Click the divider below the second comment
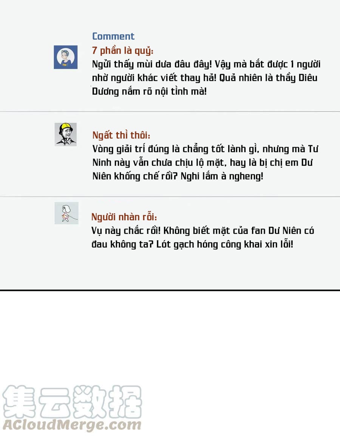Image resolution: width=340 pixels, height=437 pixels. pos(170,196)
